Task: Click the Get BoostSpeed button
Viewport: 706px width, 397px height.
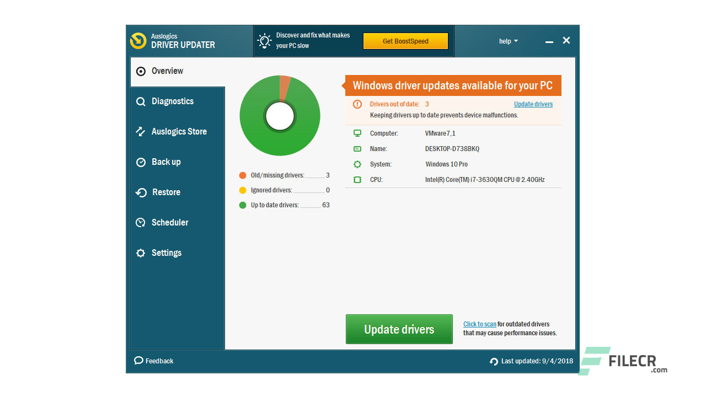Action: click(x=405, y=41)
